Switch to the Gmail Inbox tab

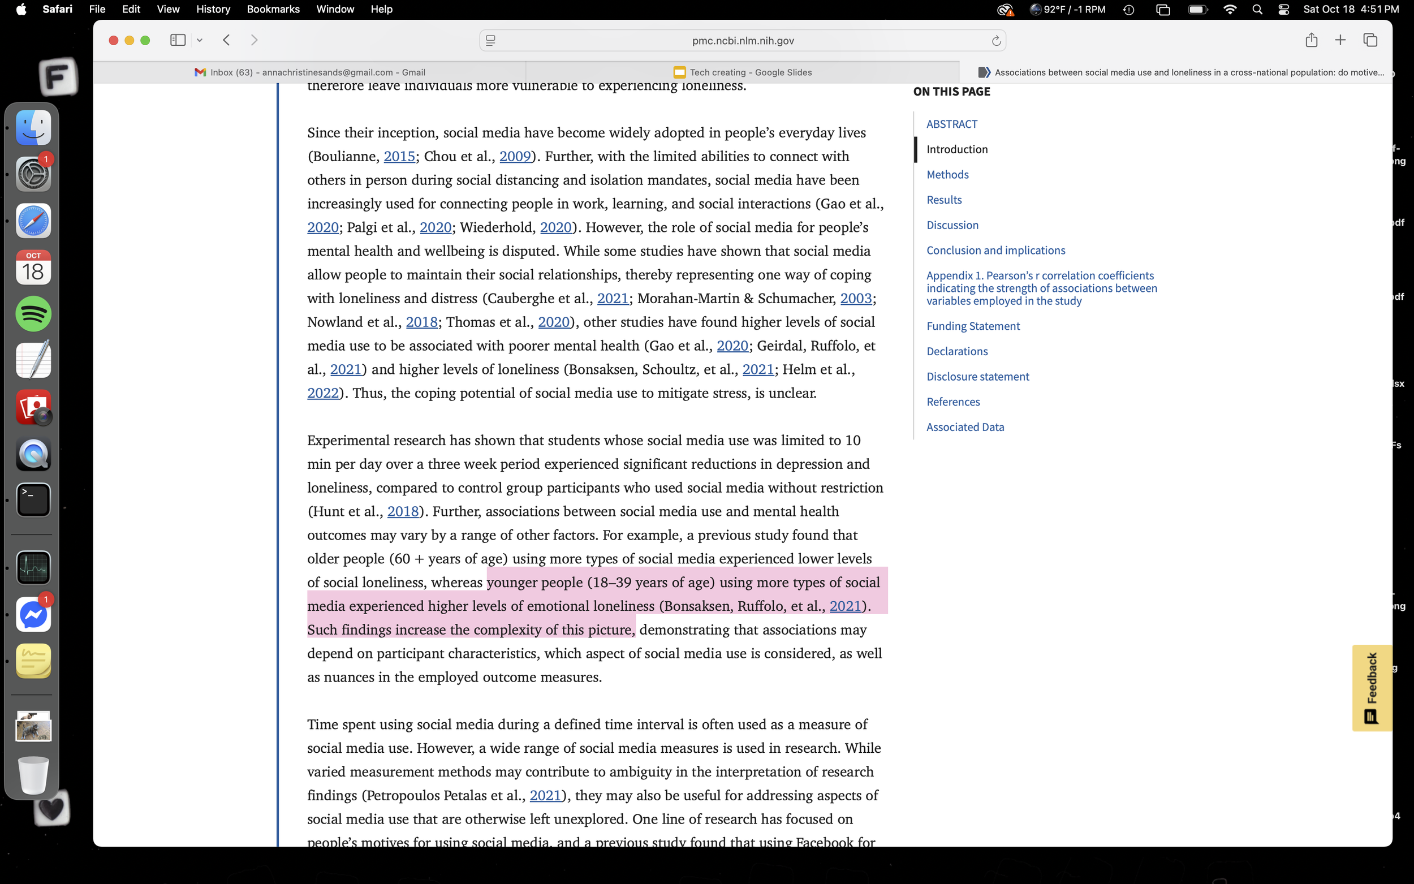310,72
